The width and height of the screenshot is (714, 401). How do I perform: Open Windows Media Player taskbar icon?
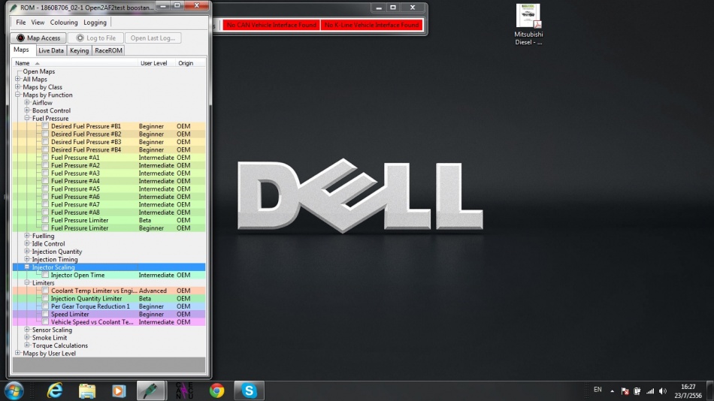coord(119,391)
